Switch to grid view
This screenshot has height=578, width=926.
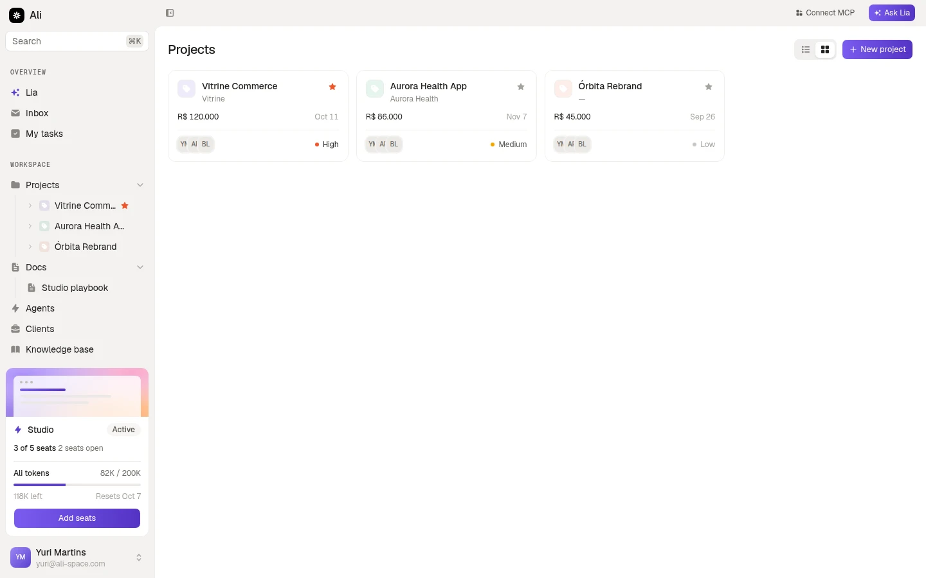point(825,49)
